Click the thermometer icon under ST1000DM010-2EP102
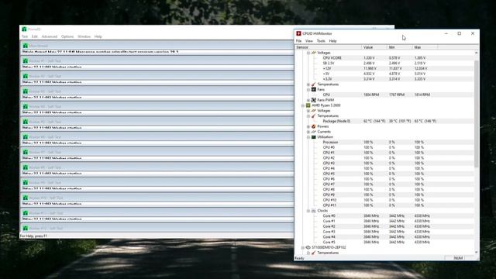 pyautogui.click(x=313, y=253)
